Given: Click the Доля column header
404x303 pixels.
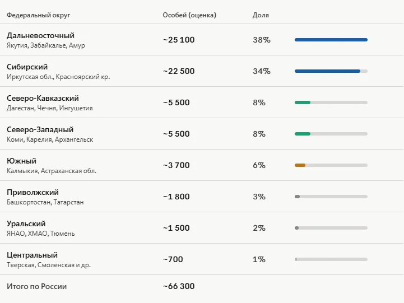Looking at the screenshot, I should click(x=261, y=15).
